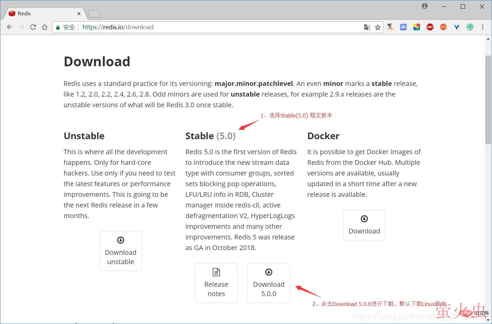Click the Download unstable button
This screenshot has width=492, height=324.
[121, 251]
